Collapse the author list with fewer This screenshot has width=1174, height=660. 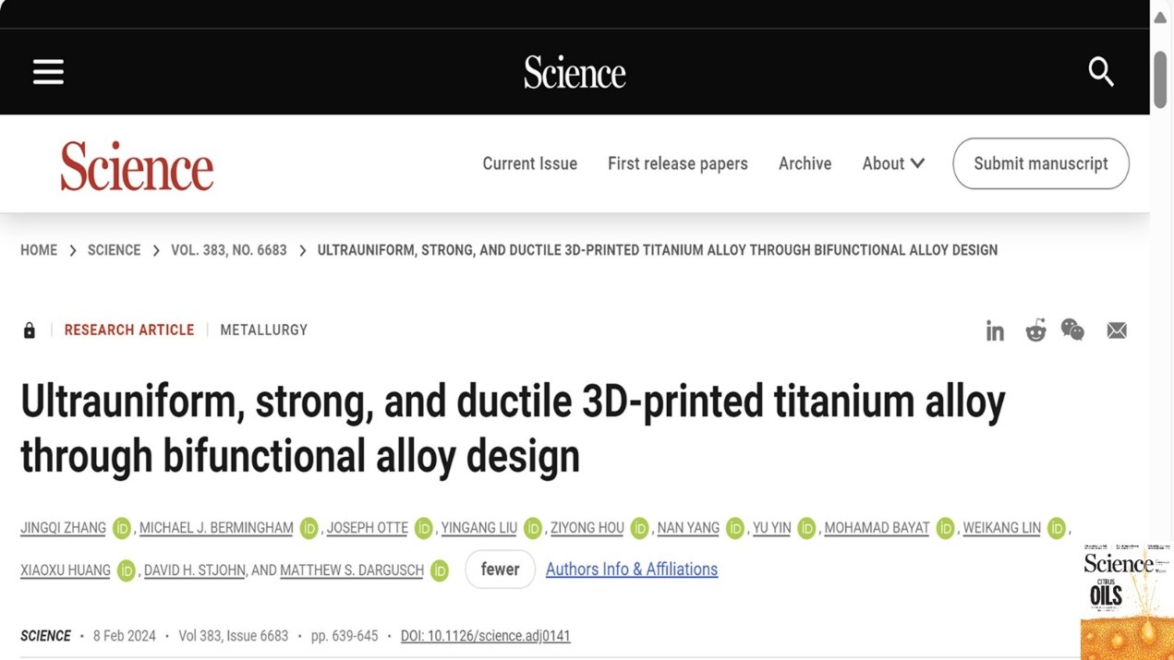pos(500,570)
